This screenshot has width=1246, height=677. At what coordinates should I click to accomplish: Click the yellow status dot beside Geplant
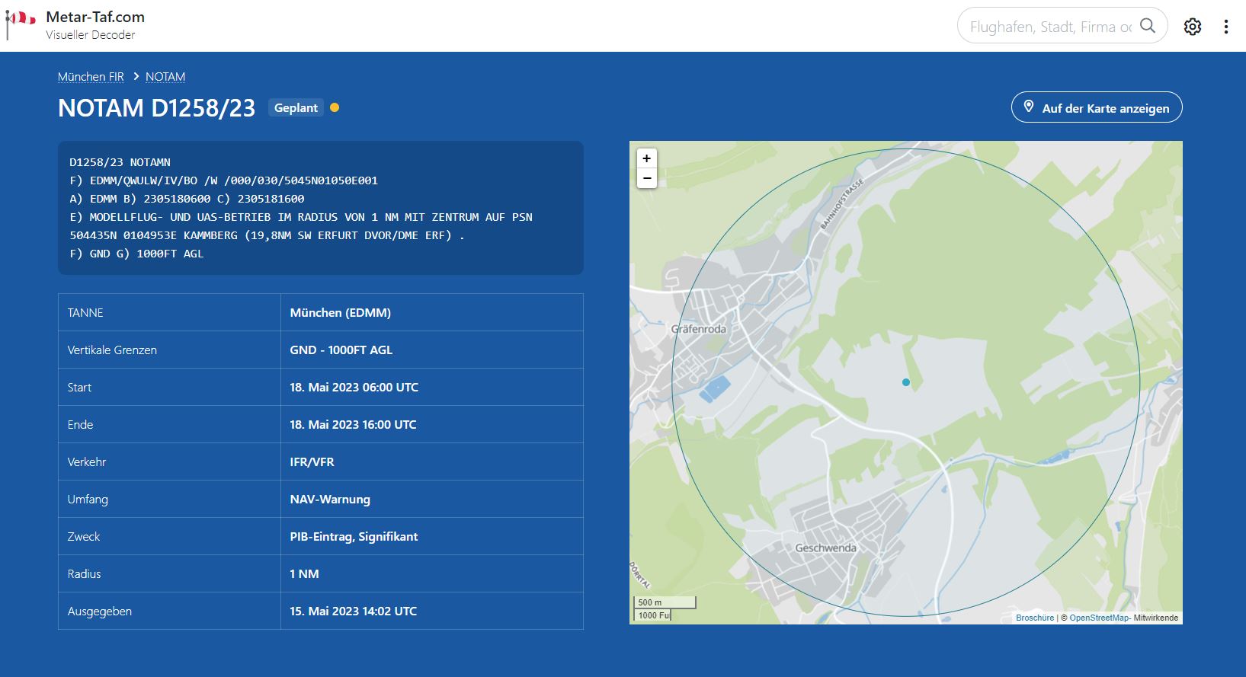(335, 107)
